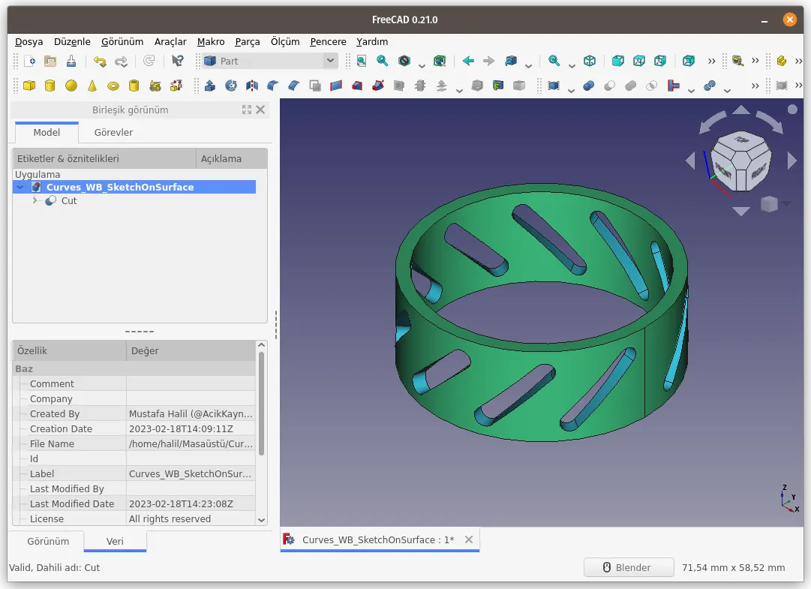Float the Birleşik görünüm panel
Image resolution: width=811 pixels, height=589 pixels.
247,110
